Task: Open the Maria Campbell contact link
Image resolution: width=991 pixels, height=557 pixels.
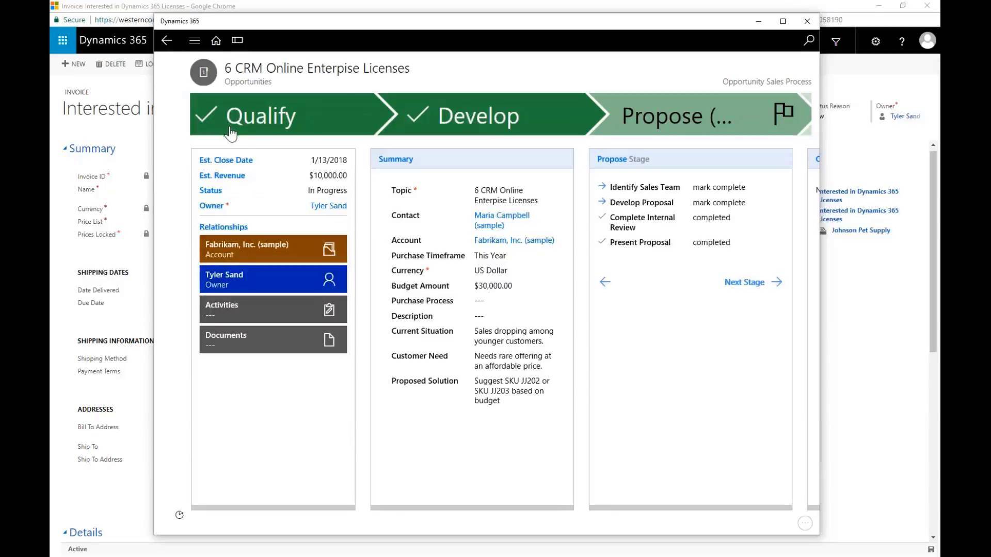Action: pos(501,216)
